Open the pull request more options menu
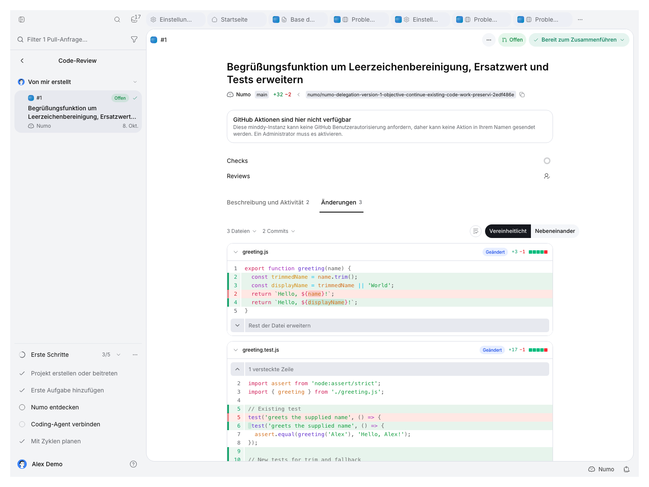This screenshot has height=487, width=649. (489, 40)
